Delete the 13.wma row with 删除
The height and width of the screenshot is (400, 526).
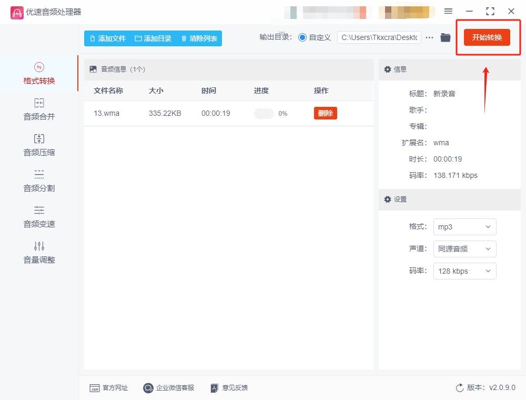[x=326, y=113]
